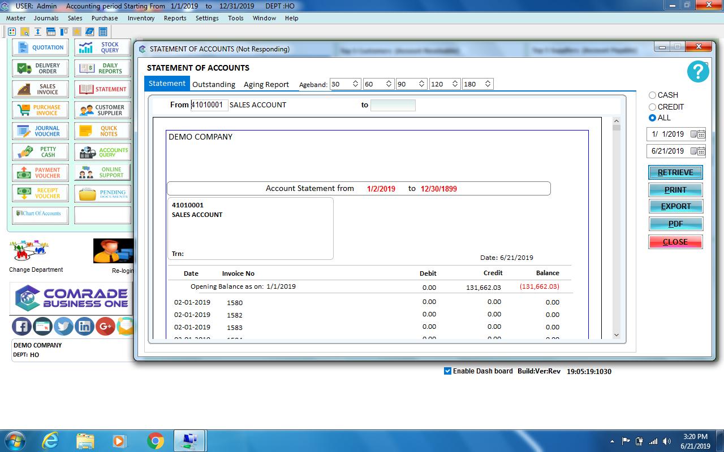Select the Quotation icon
The width and height of the screenshot is (724, 452).
(40, 47)
